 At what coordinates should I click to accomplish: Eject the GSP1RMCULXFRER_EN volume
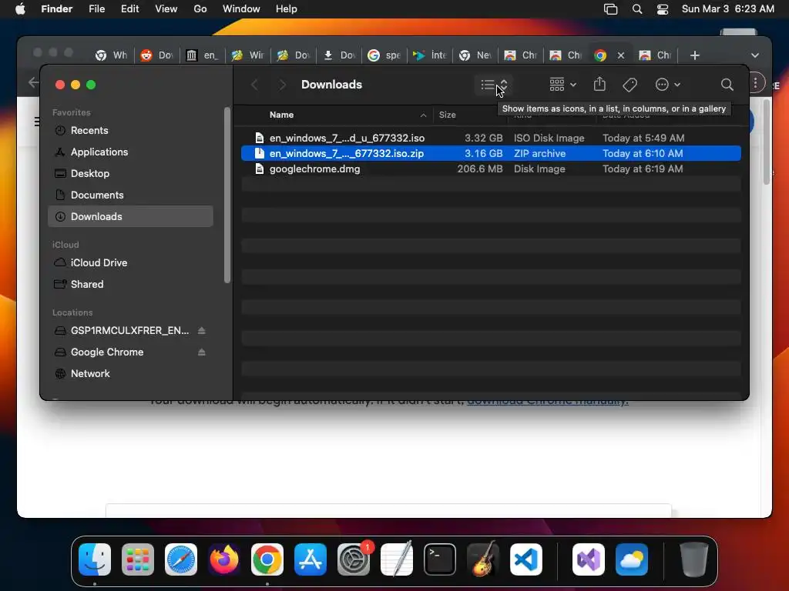click(201, 331)
